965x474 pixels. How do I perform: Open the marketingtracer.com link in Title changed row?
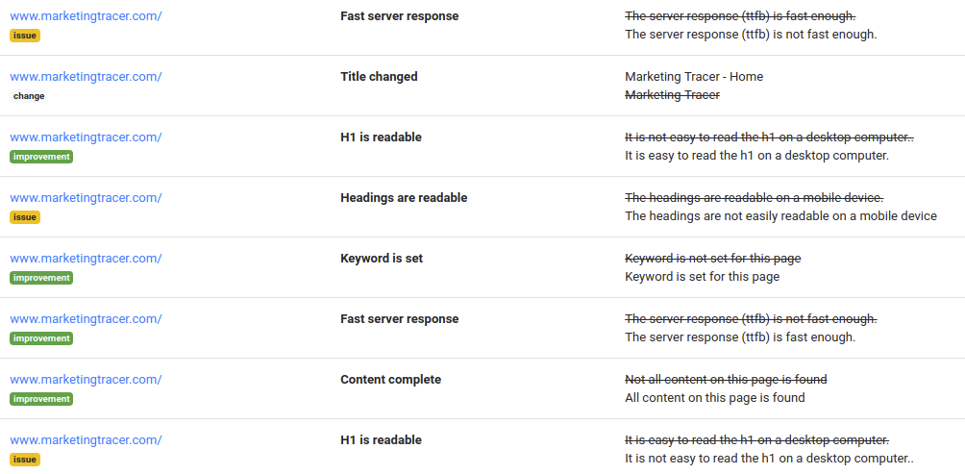point(86,77)
